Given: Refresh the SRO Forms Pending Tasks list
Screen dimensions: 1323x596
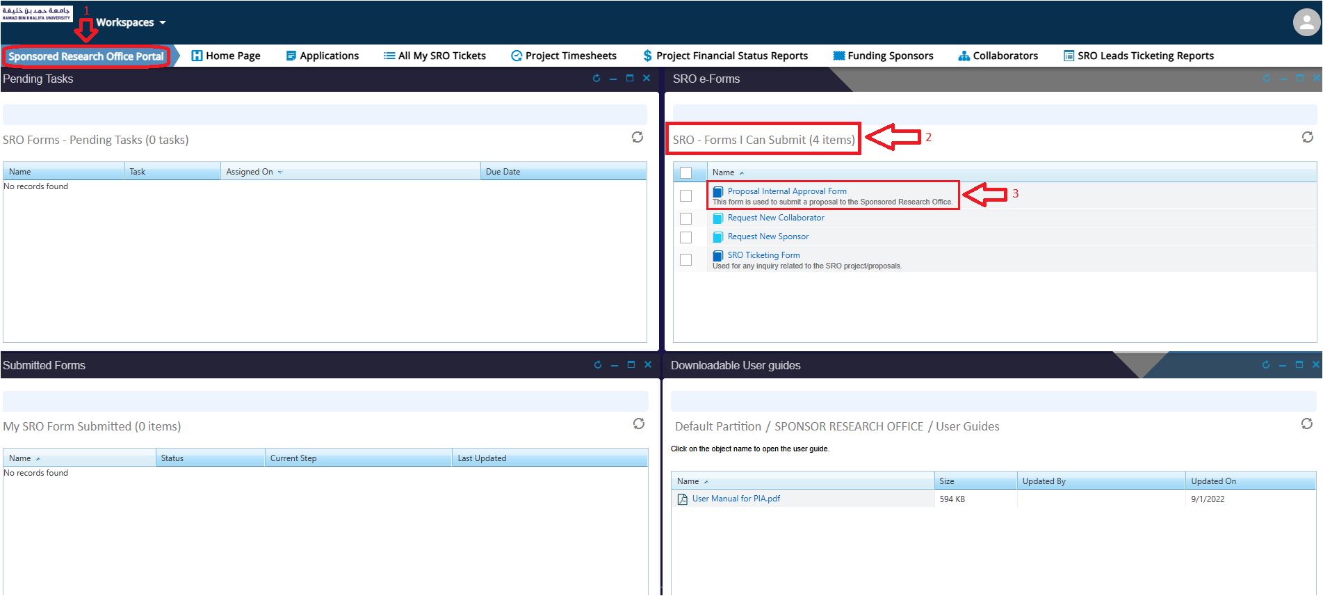Looking at the screenshot, I should point(637,138).
